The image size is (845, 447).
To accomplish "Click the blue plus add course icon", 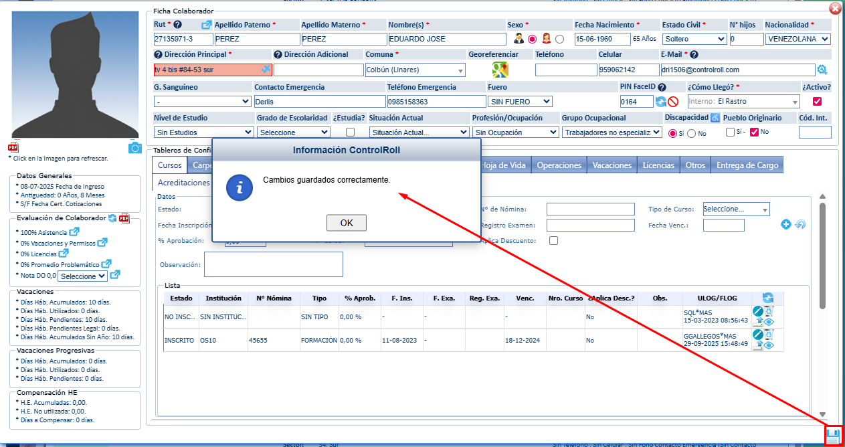I will (786, 225).
